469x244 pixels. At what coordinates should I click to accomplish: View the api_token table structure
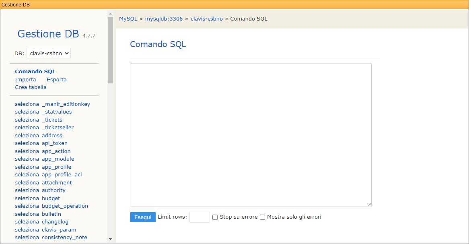click(x=55, y=143)
